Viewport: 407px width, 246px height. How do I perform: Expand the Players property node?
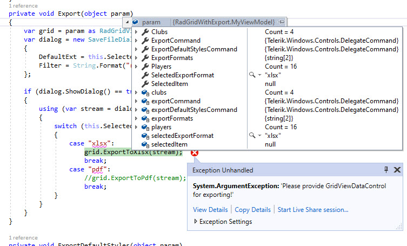(x=136, y=67)
